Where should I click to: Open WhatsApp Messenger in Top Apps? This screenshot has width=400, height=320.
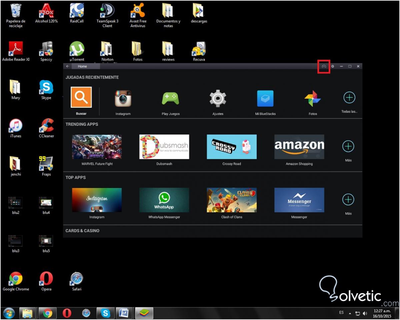click(x=164, y=200)
